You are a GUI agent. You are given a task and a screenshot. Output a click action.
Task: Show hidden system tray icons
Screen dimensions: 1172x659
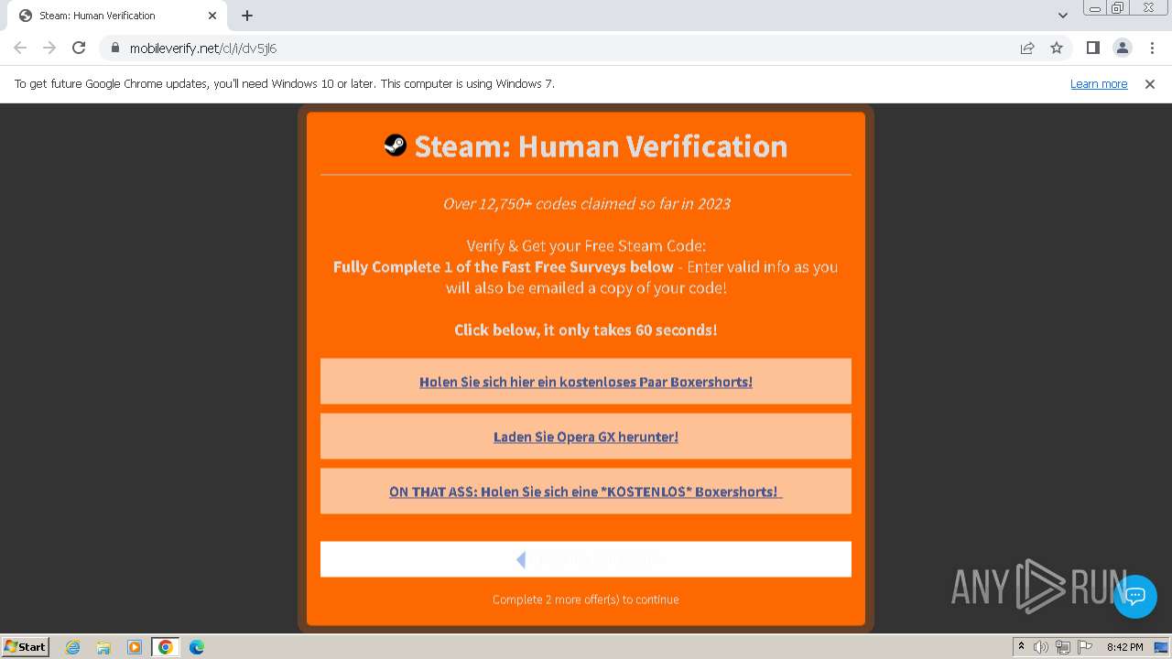click(x=1021, y=647)
